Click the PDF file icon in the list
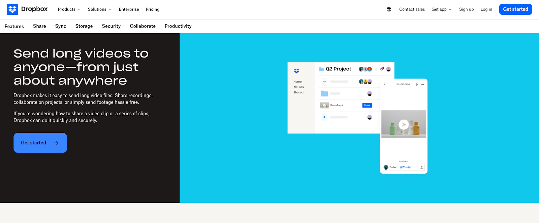 (x=324, y=82)
